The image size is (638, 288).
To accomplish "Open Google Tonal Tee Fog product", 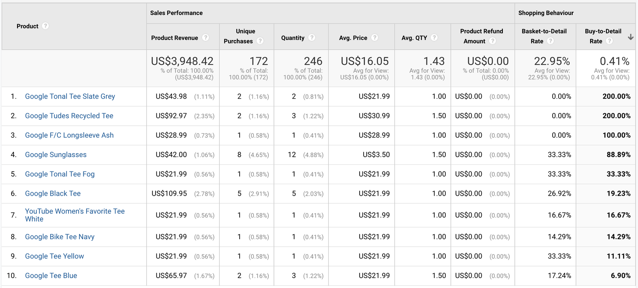I will pos(60,174).
